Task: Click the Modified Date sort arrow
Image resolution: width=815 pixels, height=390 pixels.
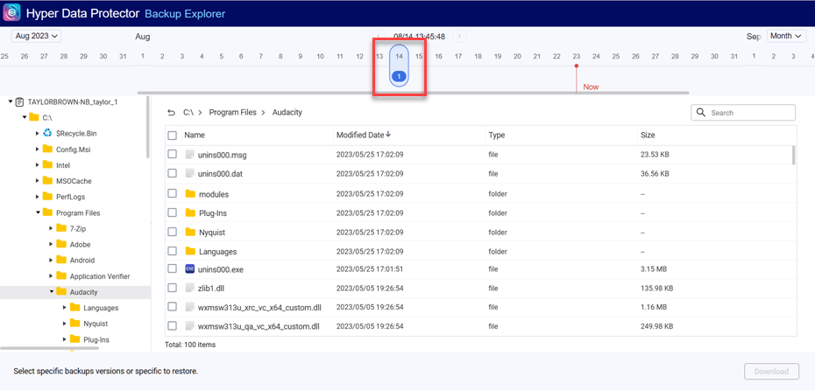Action: 388,135
